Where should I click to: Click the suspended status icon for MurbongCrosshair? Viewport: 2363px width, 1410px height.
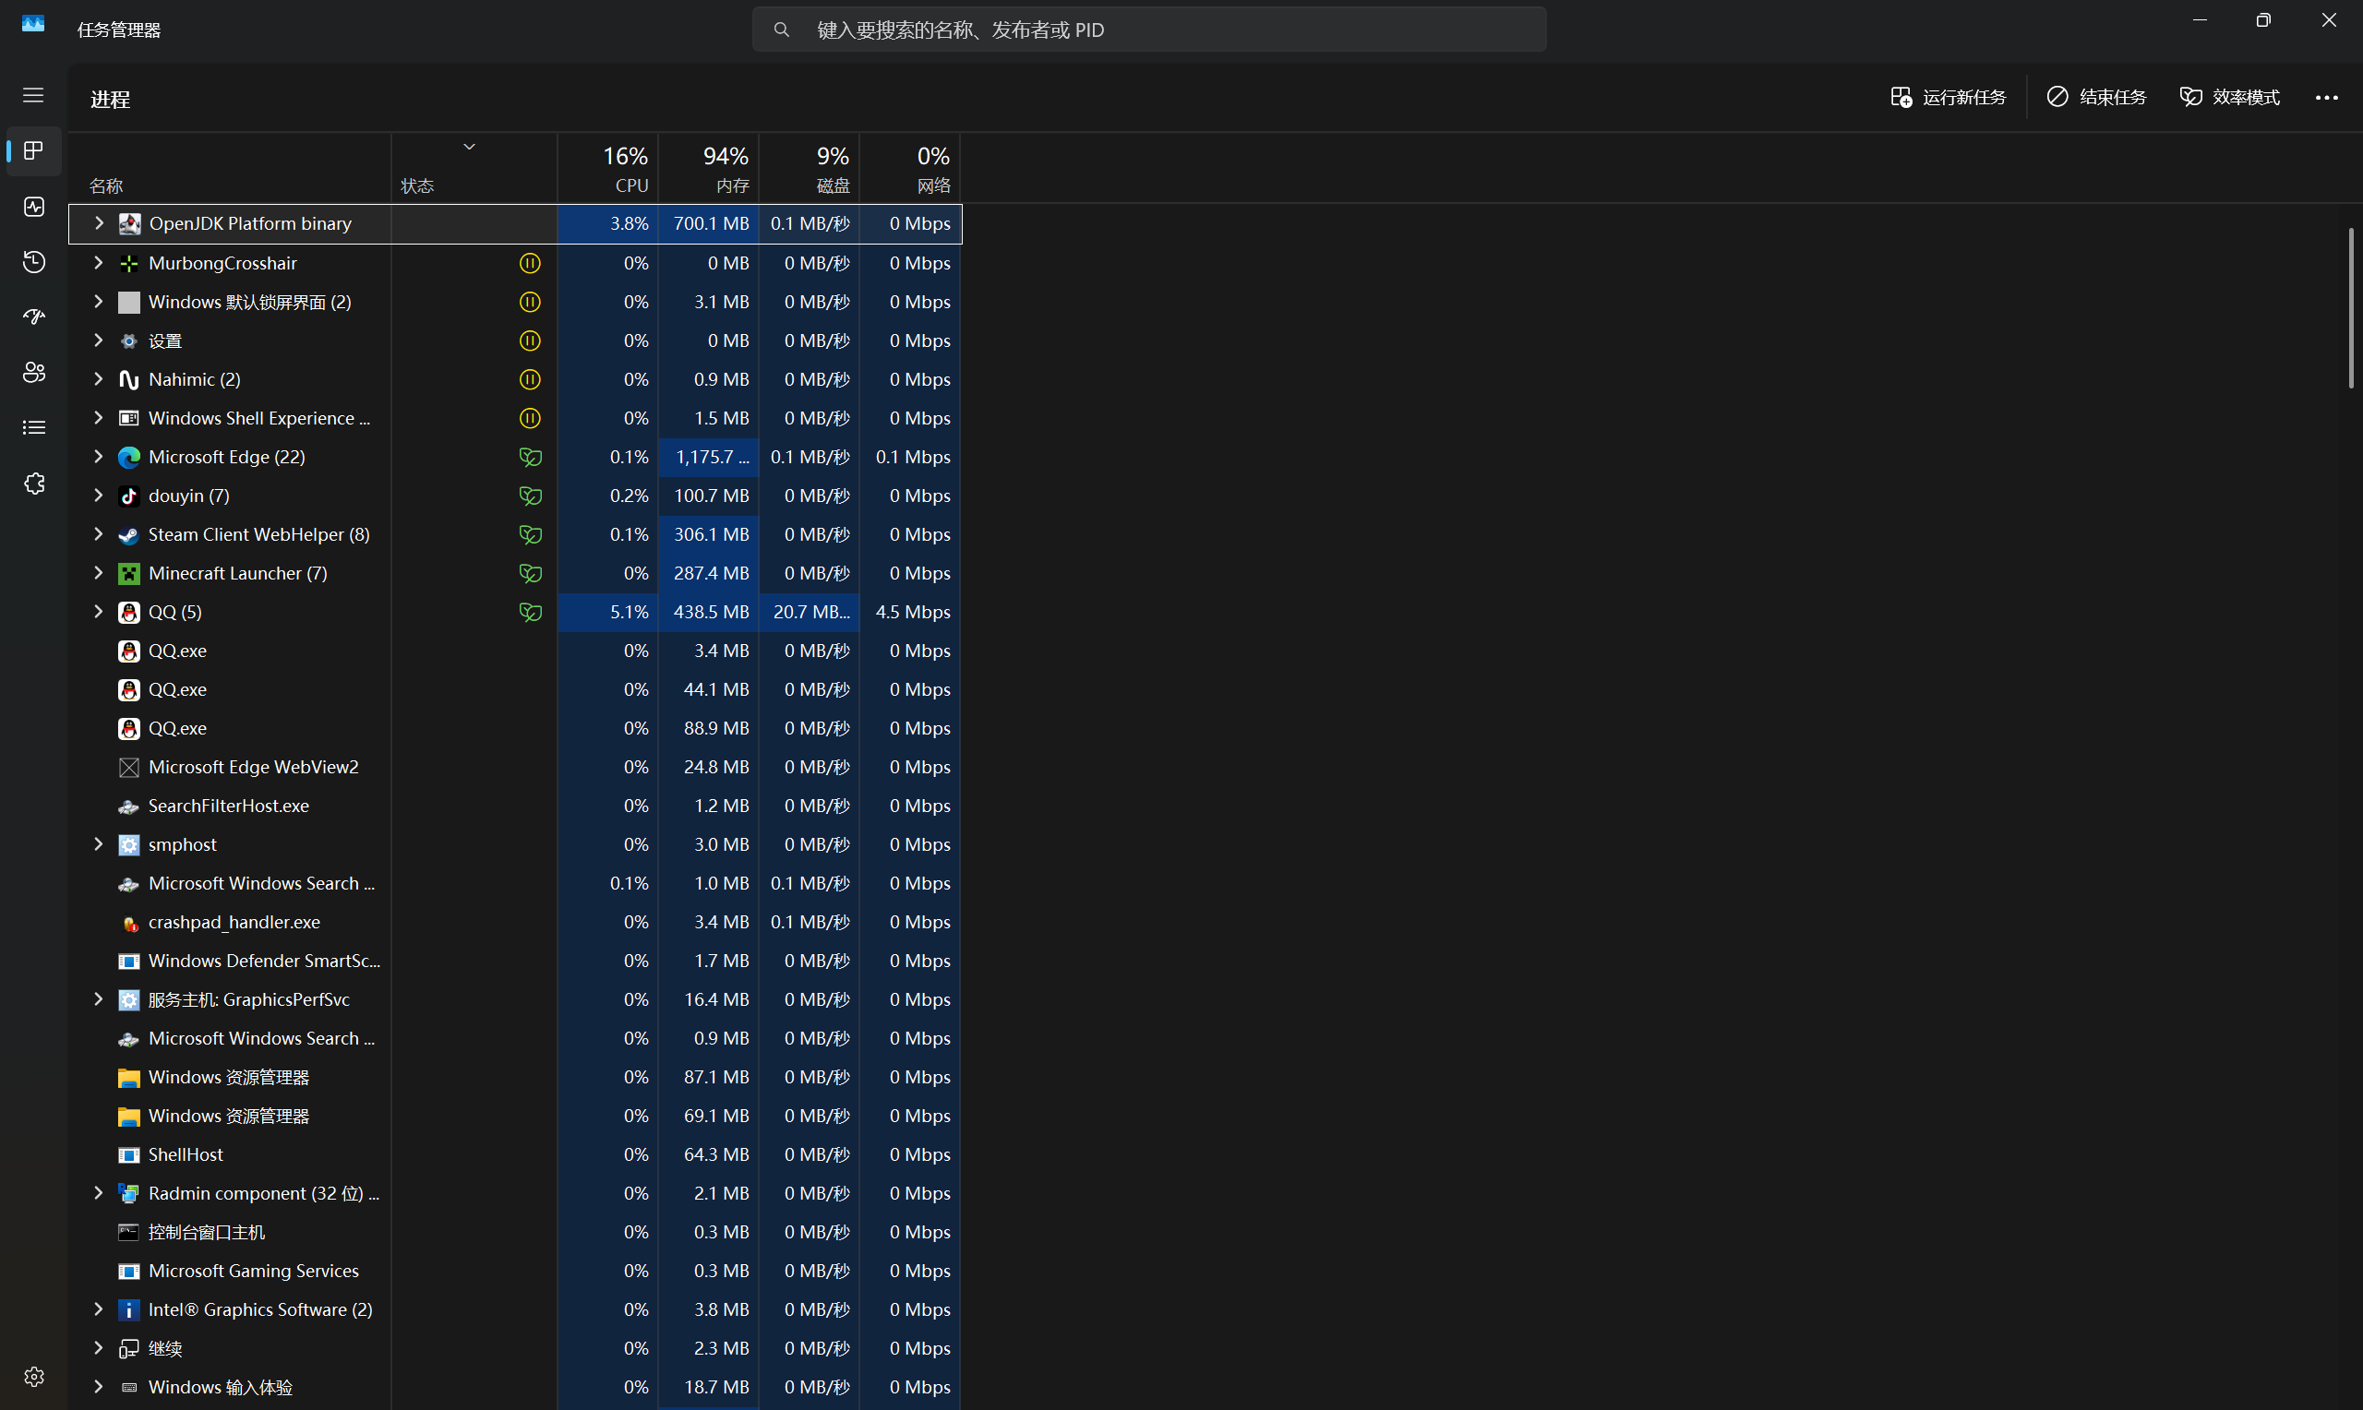coord(530,263)
